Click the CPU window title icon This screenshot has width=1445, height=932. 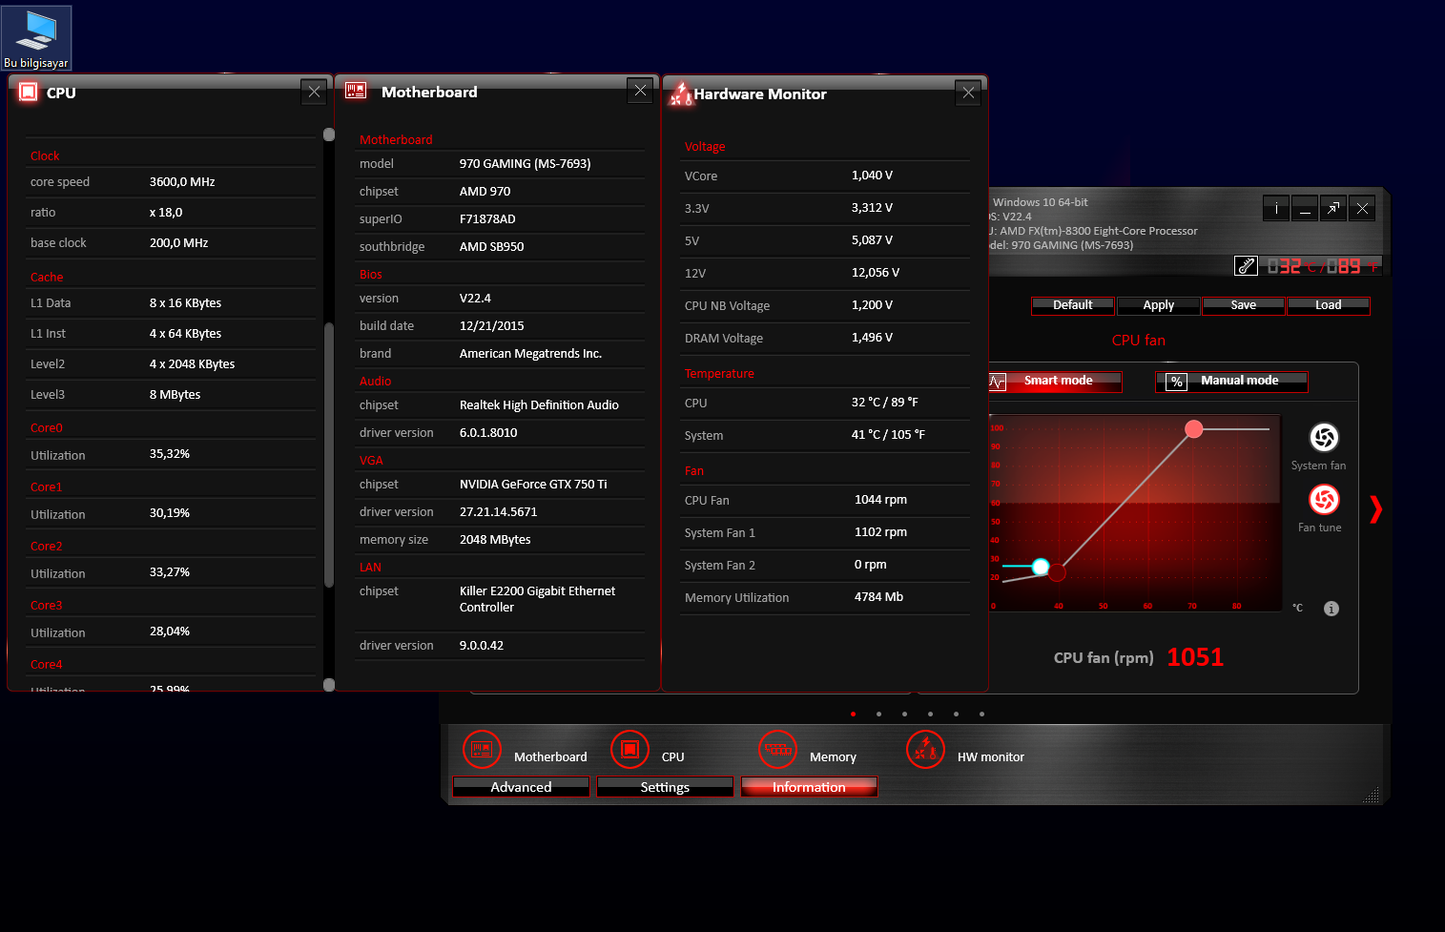coord(28,93)
